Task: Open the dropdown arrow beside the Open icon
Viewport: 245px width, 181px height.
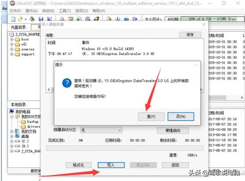Action: click(26, 19)
